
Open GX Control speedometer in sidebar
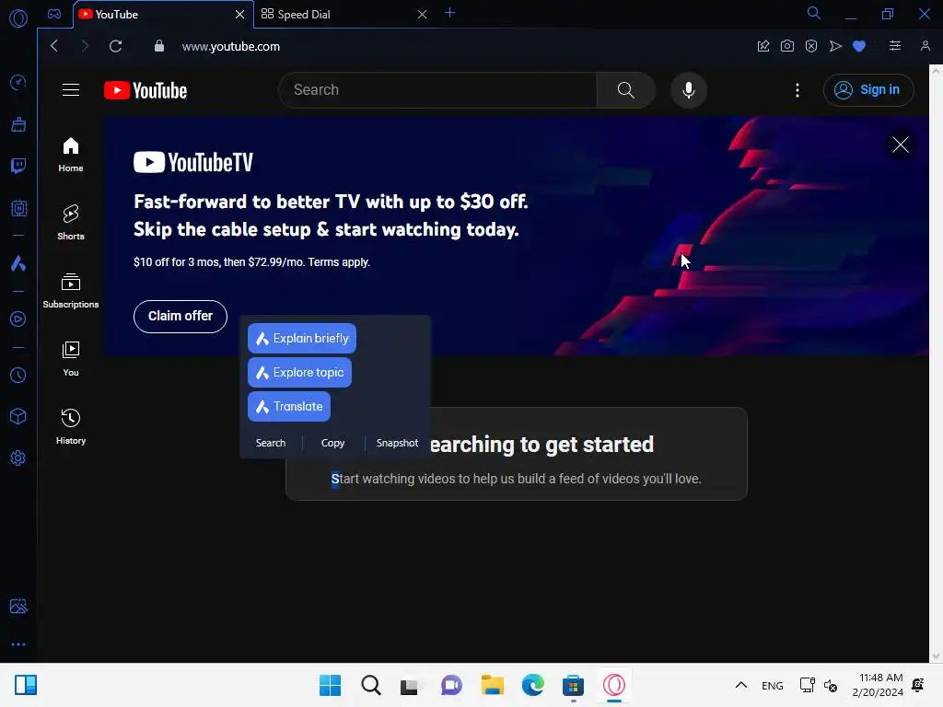[x=18, y=82]
